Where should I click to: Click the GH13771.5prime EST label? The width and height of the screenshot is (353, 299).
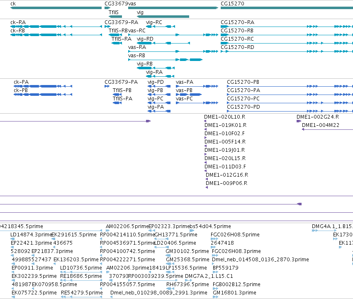tap(176, 235)
